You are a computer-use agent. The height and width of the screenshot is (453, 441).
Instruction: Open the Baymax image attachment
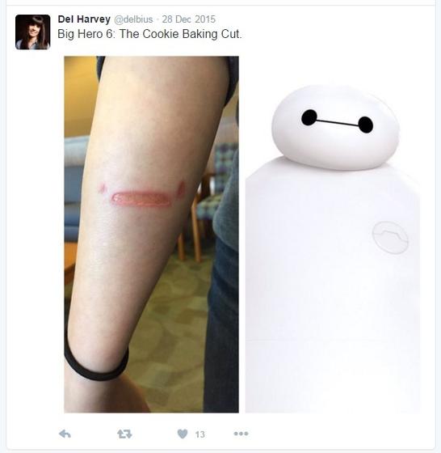tap(333, 235)
